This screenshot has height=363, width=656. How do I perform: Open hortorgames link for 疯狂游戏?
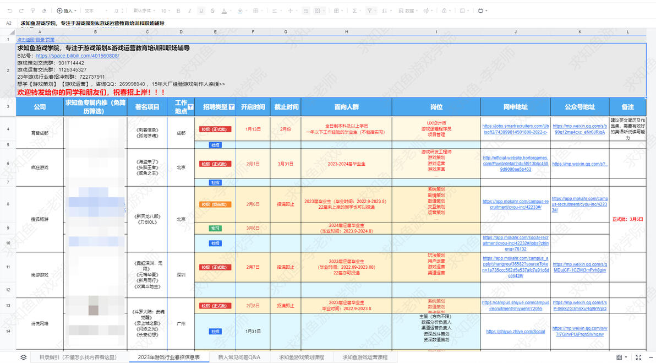click(x=516, y=164)
